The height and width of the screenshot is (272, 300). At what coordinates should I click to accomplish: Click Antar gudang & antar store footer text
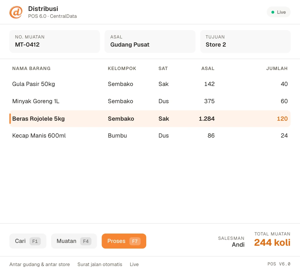point(40,264)
